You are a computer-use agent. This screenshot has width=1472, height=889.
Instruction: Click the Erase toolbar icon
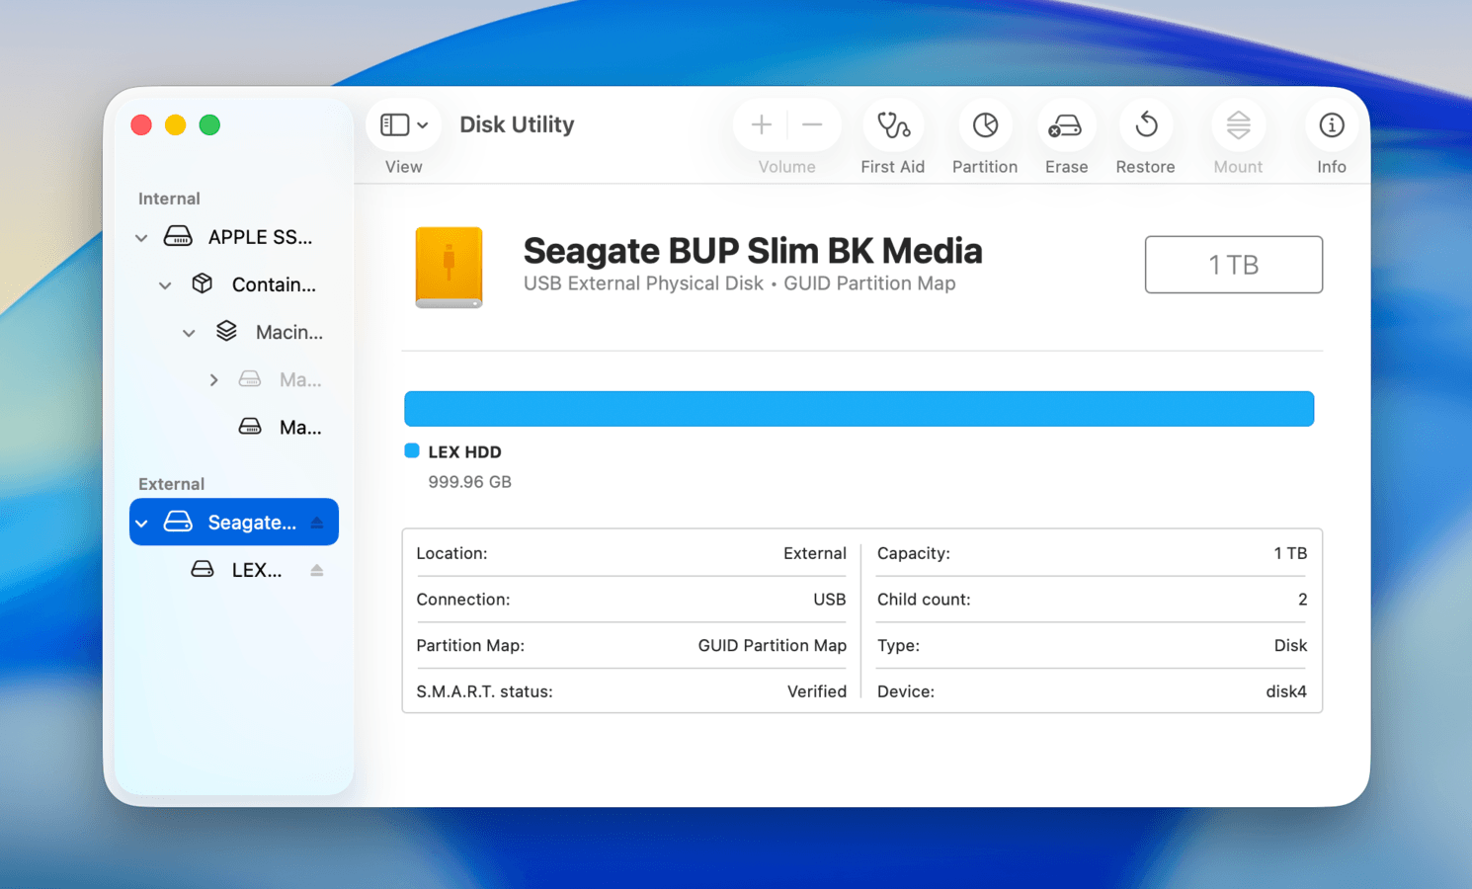pyautogui.click(x=1066, y=124)
